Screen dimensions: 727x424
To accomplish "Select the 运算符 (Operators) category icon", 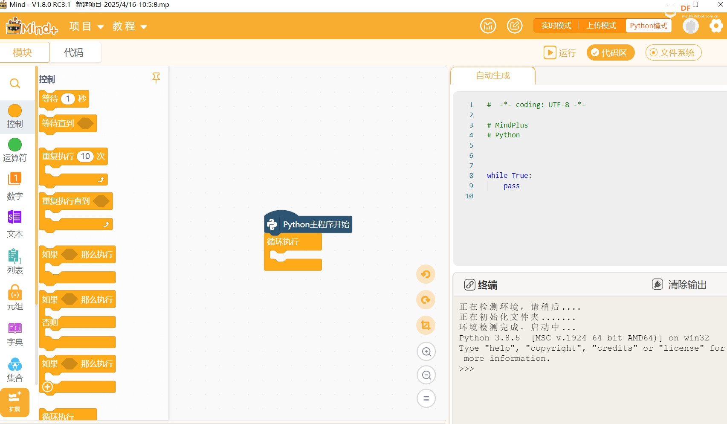I will [x=15, y=145].
